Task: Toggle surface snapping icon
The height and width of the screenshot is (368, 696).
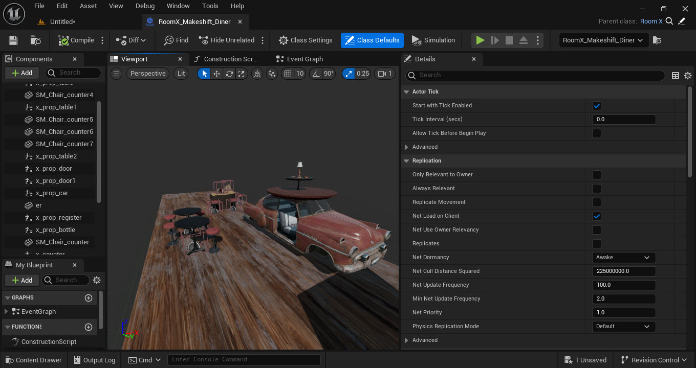Action: point(272,74)
